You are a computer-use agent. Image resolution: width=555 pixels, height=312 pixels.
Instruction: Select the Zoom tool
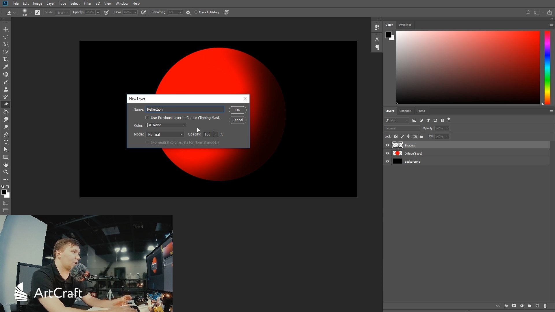click(x=6, y=172)
